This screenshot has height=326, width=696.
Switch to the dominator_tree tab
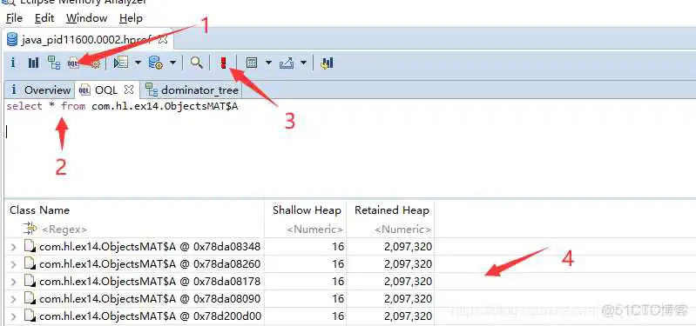[193, 90]
